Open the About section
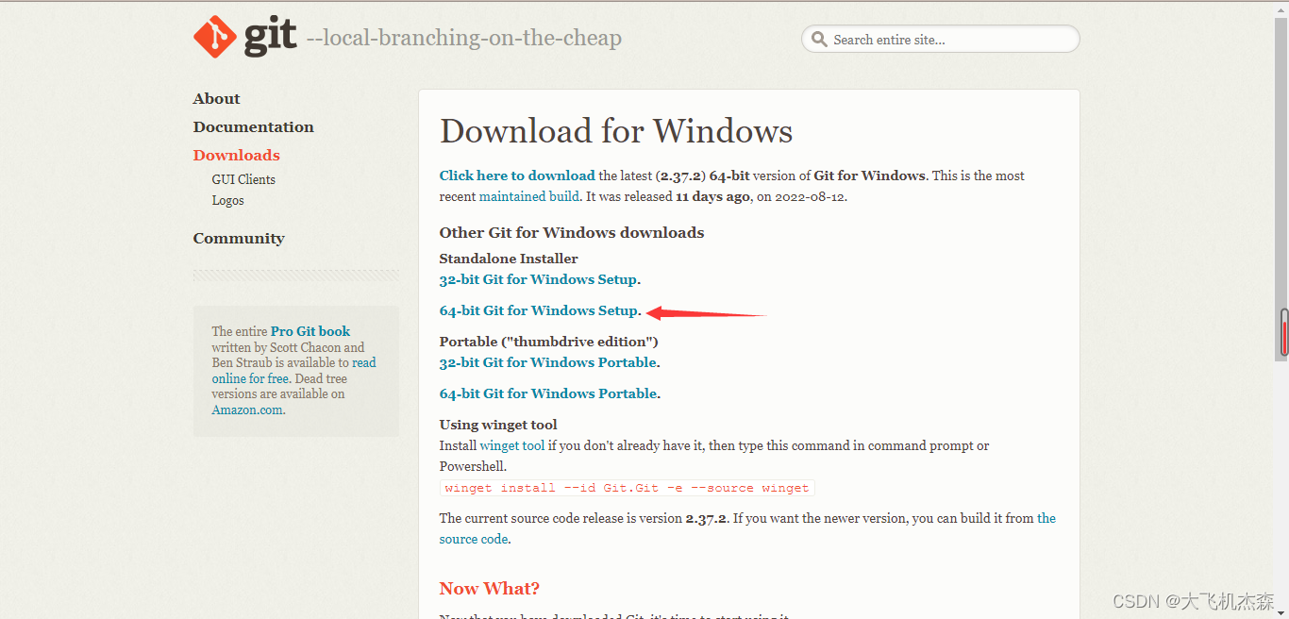This screenshot has width=1289, height=619. point(216,98)
